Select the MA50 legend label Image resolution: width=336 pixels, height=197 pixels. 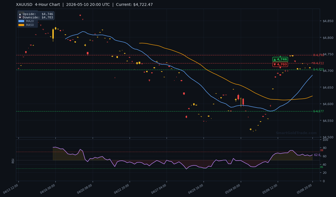30,25
